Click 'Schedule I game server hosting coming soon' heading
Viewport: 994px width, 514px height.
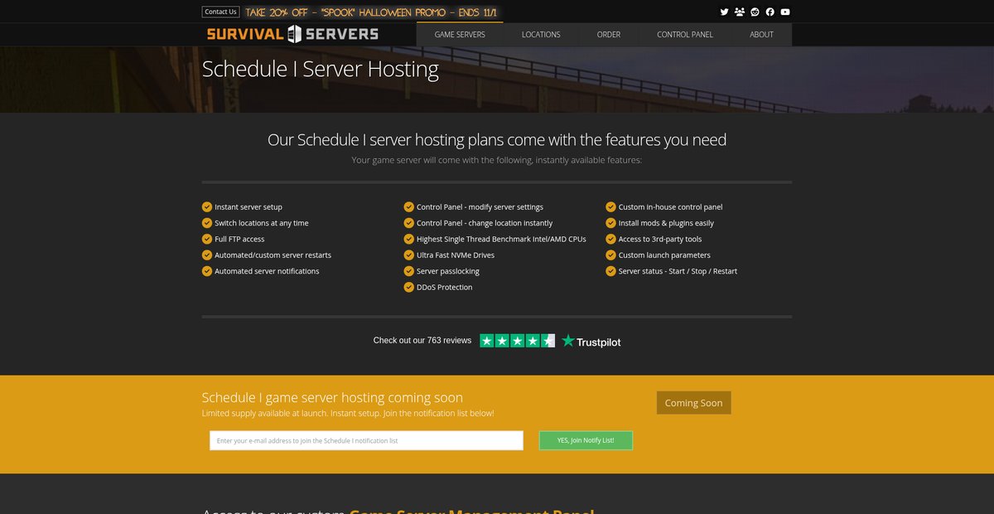332,398
